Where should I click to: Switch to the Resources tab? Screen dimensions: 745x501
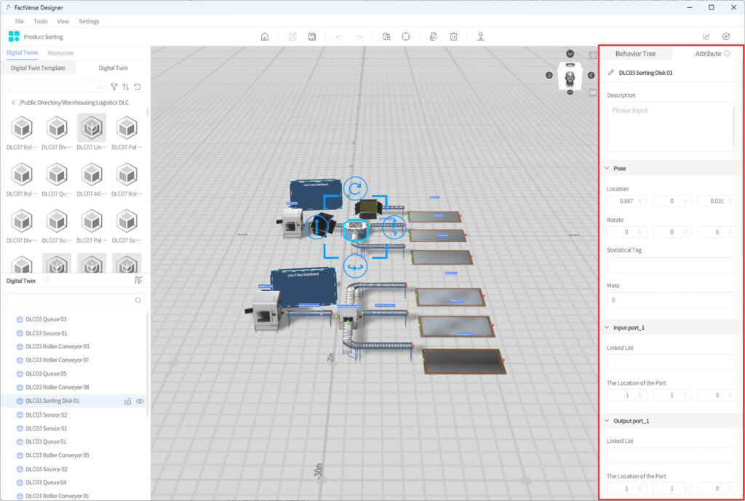pos(60,52)
